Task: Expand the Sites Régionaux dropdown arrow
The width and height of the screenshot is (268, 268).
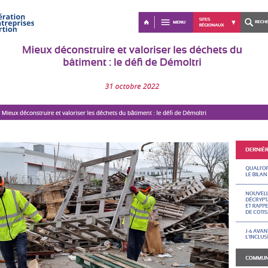Action: click(x=234, y=22)
